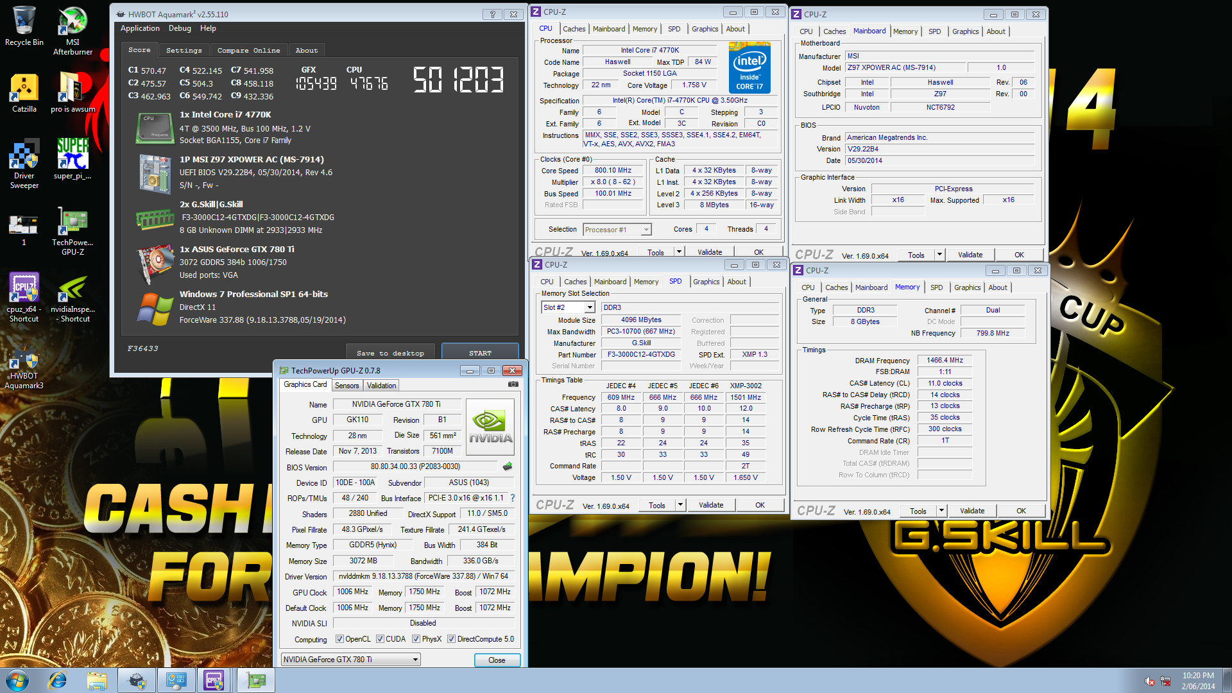The image size is (1232, 693).
Task: Open the TechPowerUp GPU-Z desktop shortcut
Action: pyautogui.click(x=73, y=231)
